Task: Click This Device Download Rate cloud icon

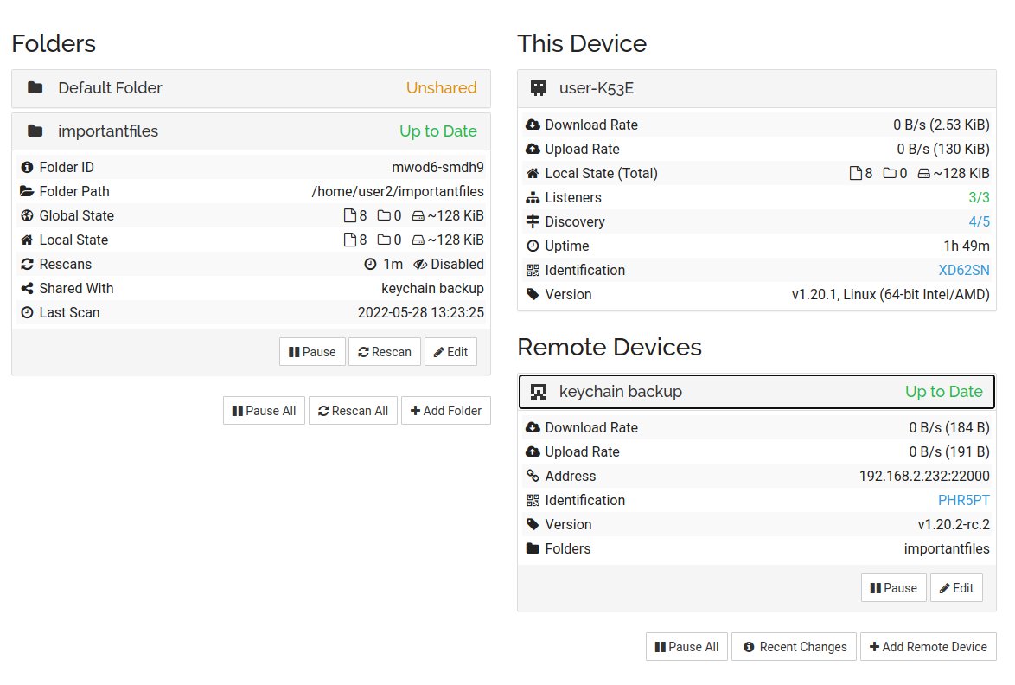Action: tap(533, 125)
